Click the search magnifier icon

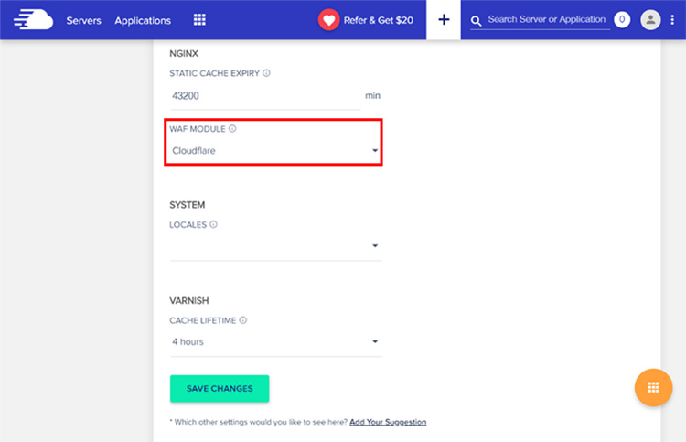(476, 20)
